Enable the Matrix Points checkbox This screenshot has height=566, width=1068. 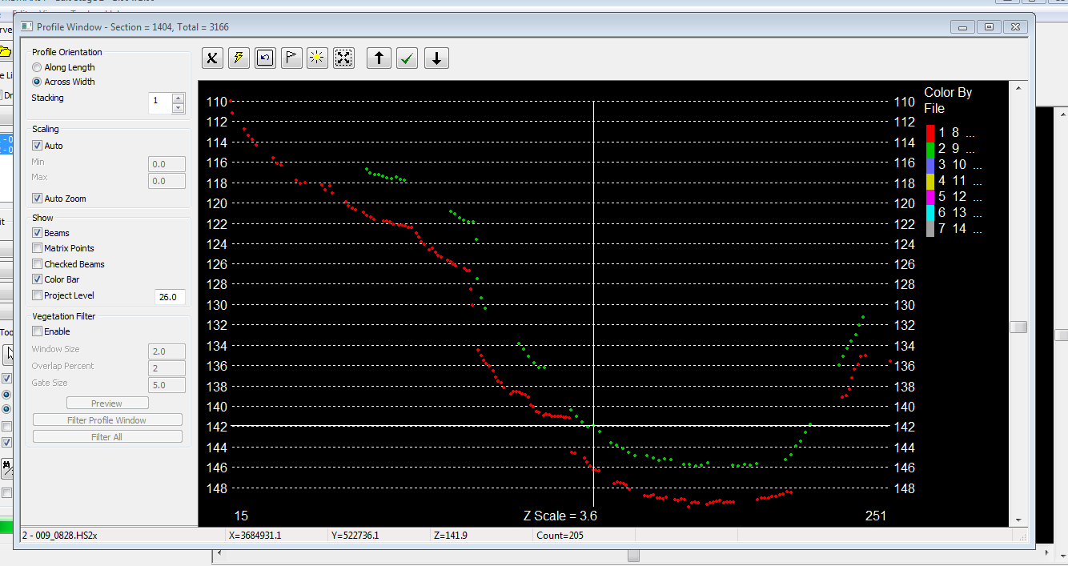pyautogui.click(x=37, y=248)
